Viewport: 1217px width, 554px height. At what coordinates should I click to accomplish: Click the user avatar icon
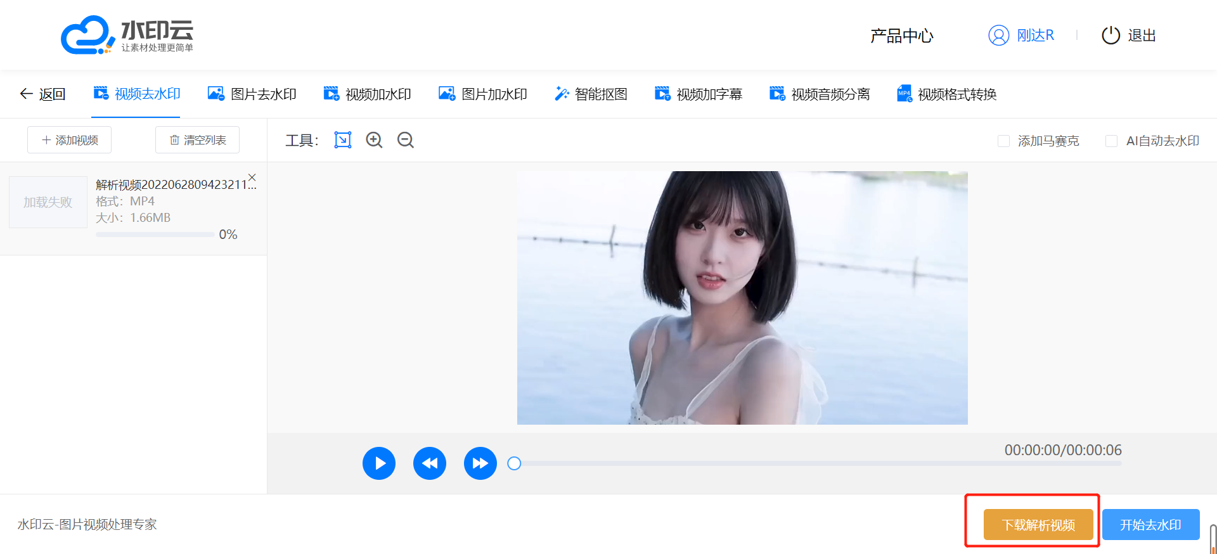pos(998,35)
